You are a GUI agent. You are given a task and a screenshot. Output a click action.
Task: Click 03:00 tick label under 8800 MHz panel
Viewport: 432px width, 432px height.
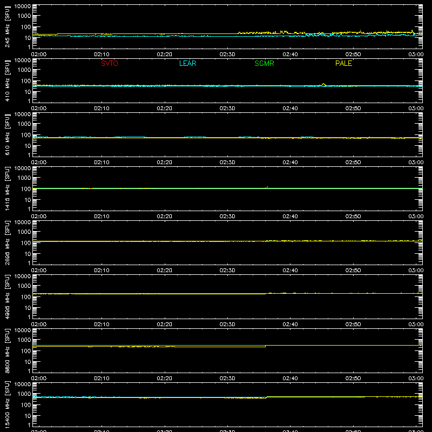click(416, 379)
